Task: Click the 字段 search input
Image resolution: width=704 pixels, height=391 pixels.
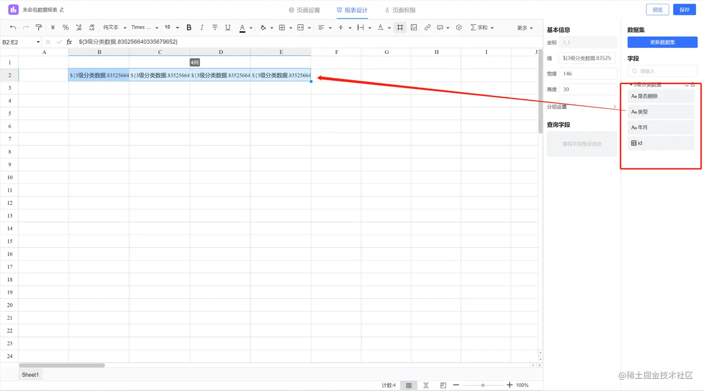Action: pyautogui.click(x=662, y=71)
